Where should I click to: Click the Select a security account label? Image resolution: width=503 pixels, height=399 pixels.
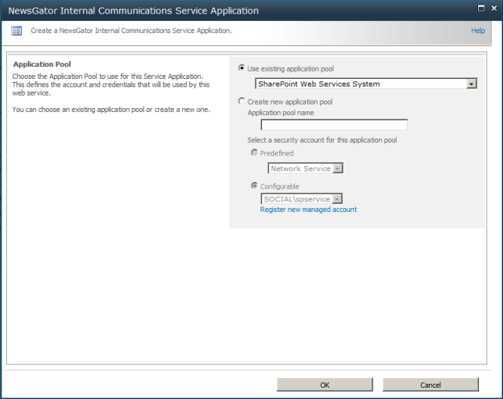pyautogui.click(x=322, y=141)
